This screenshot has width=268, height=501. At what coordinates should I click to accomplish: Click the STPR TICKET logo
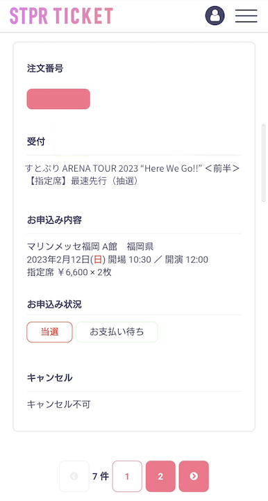(61, 16)
